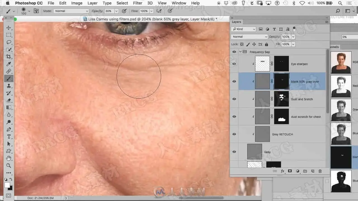
Task: Select the Hand tool
Action: pyautogui.click(x=9, y=158)
